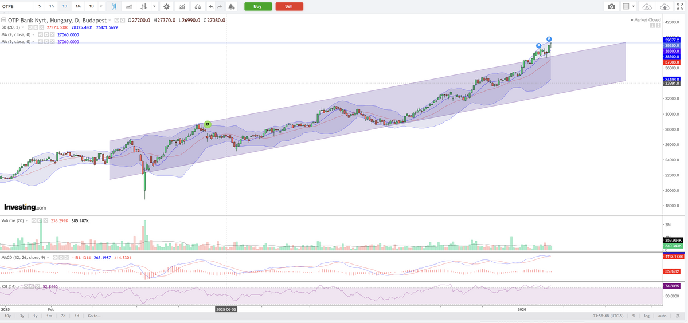Click the add alert bell icon

[231, 6]
